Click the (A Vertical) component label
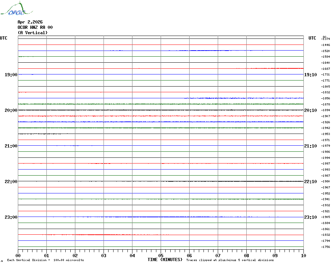332x265 pixels. [32, 33]
